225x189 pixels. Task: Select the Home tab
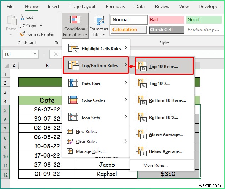tap(32, 7)
